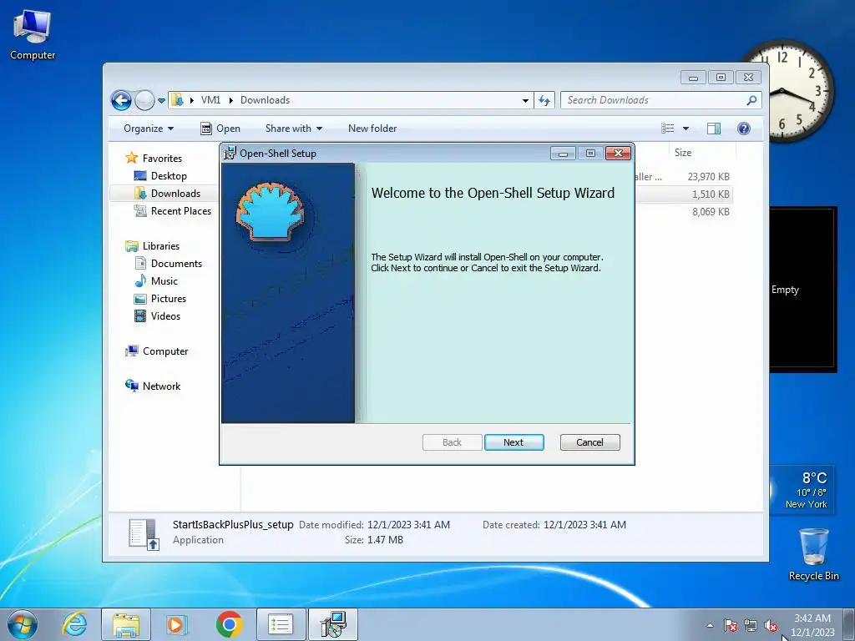
Task: Click the Open-Shell Setup title icon
Action: (230, 154)
